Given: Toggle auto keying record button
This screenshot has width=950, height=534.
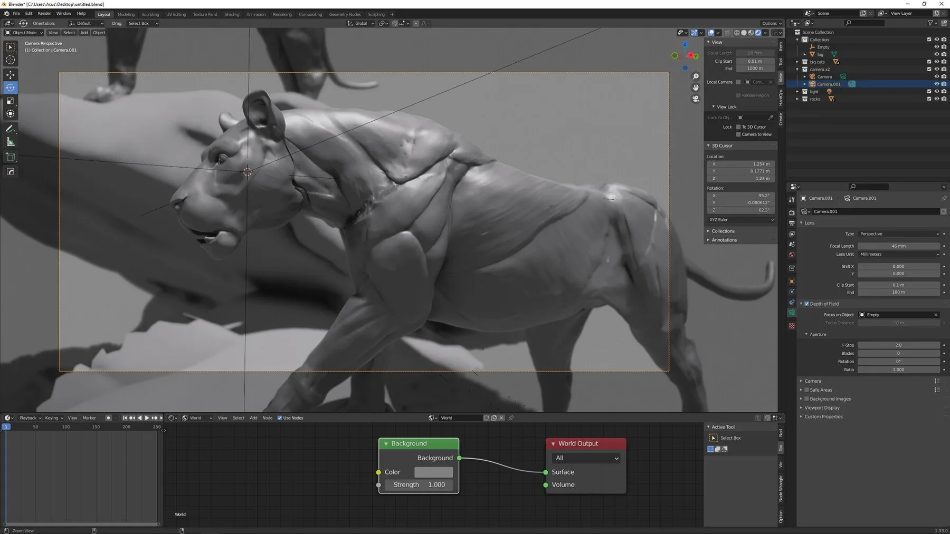Looking at the screenshot, I should coord(108,418).
